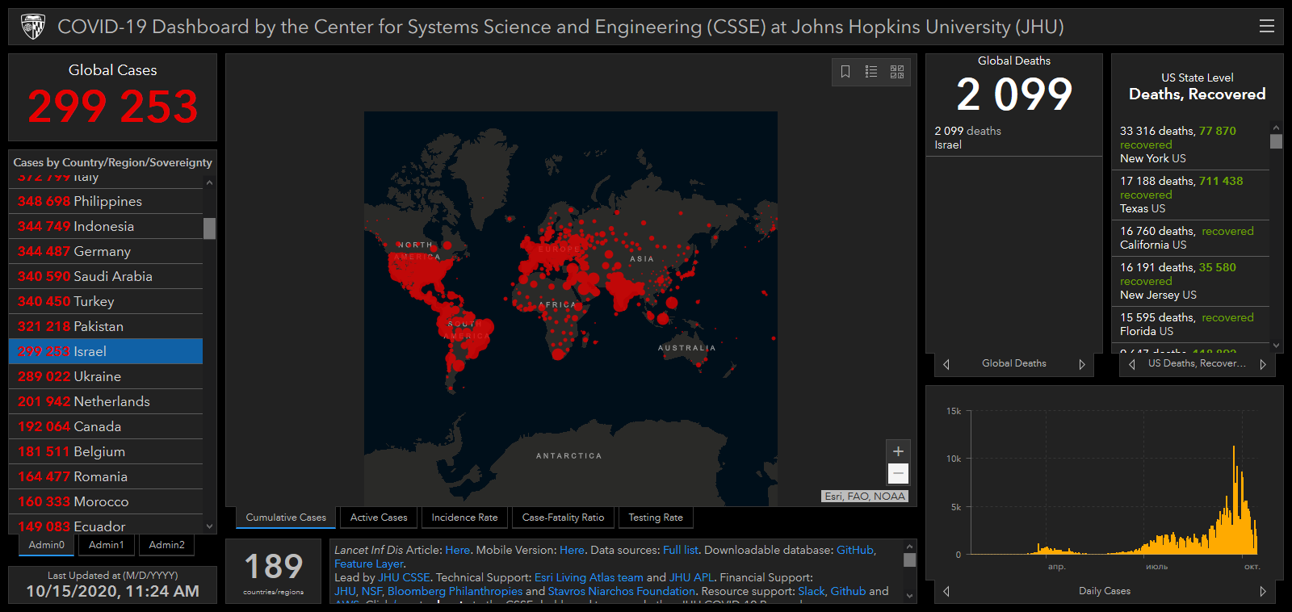Open Esri Living Atlas team link
This screenshot has width=1292, height=612.
[589, 577]
